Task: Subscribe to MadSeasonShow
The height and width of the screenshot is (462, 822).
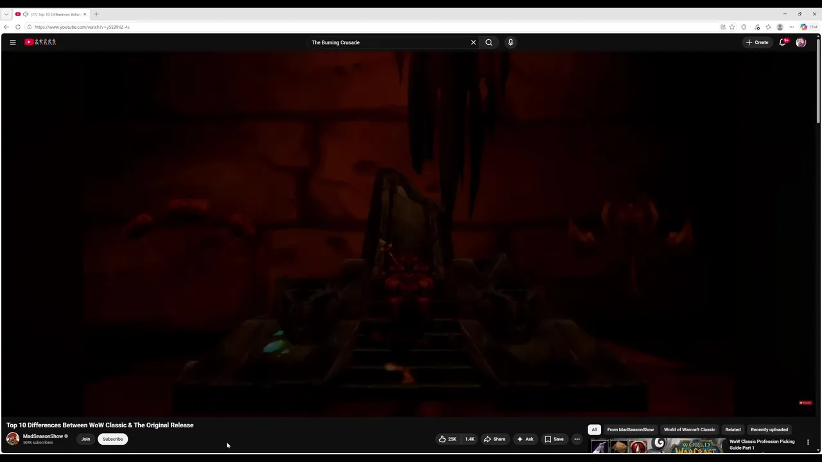Action: tap(112, 439)
